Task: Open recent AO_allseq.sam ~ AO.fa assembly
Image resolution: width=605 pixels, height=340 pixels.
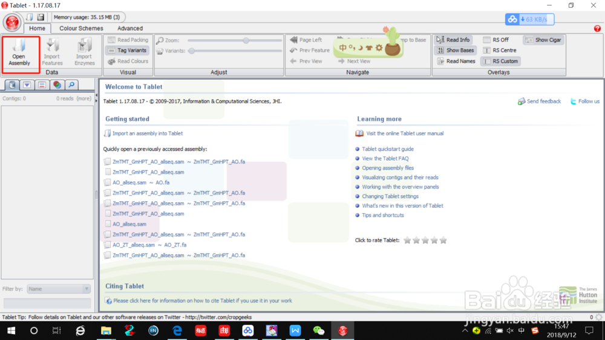Action: pyautogui.click(x=141, y=182)
